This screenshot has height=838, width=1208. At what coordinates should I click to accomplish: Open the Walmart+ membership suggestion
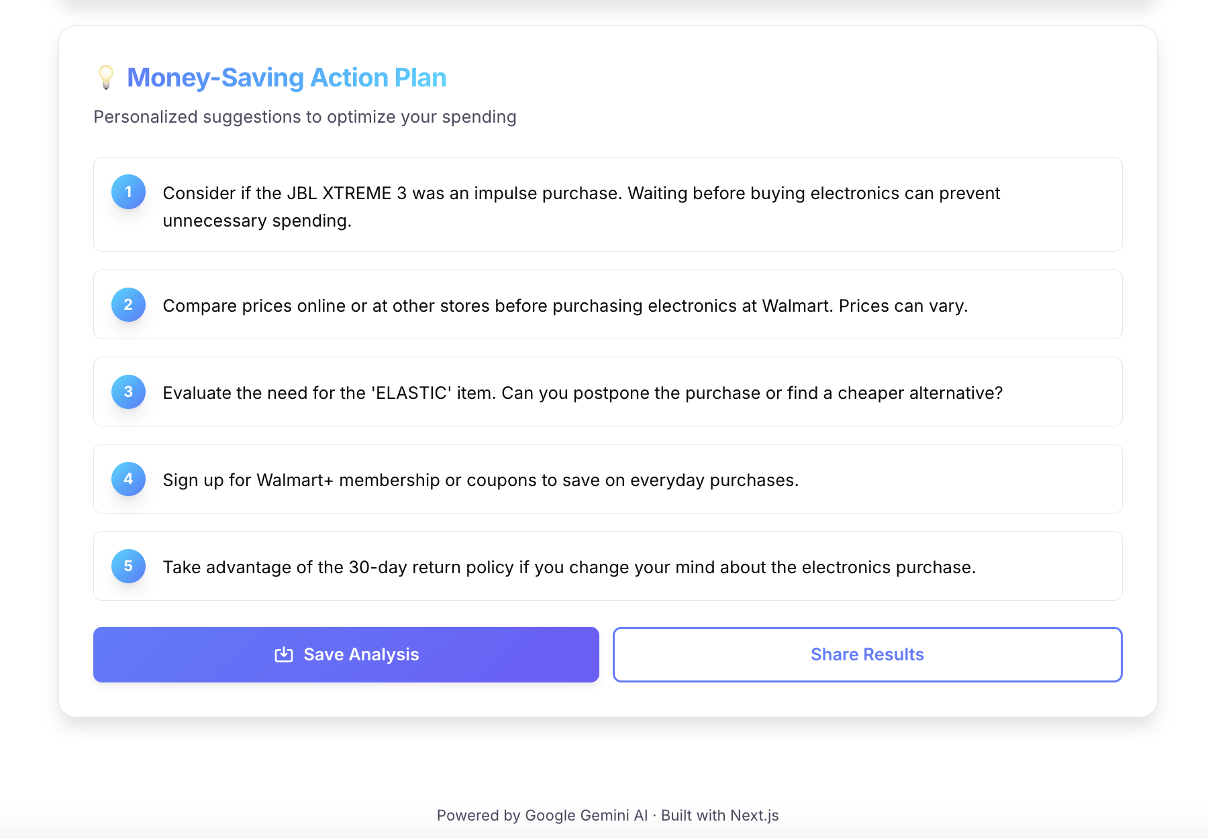[x=480, y=480]
